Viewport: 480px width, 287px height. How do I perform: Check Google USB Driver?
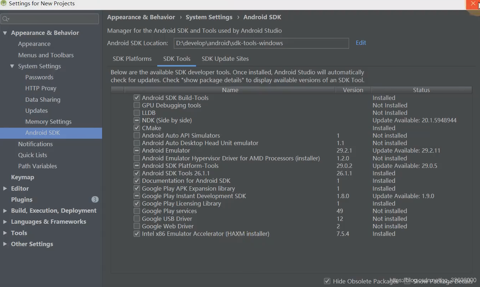pyautogui.click(x=137, y=219)
